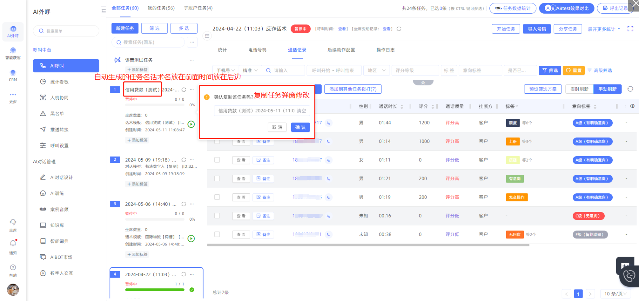
Task: Click the fullscreen expand icon
Action: [x=630, y=29]
